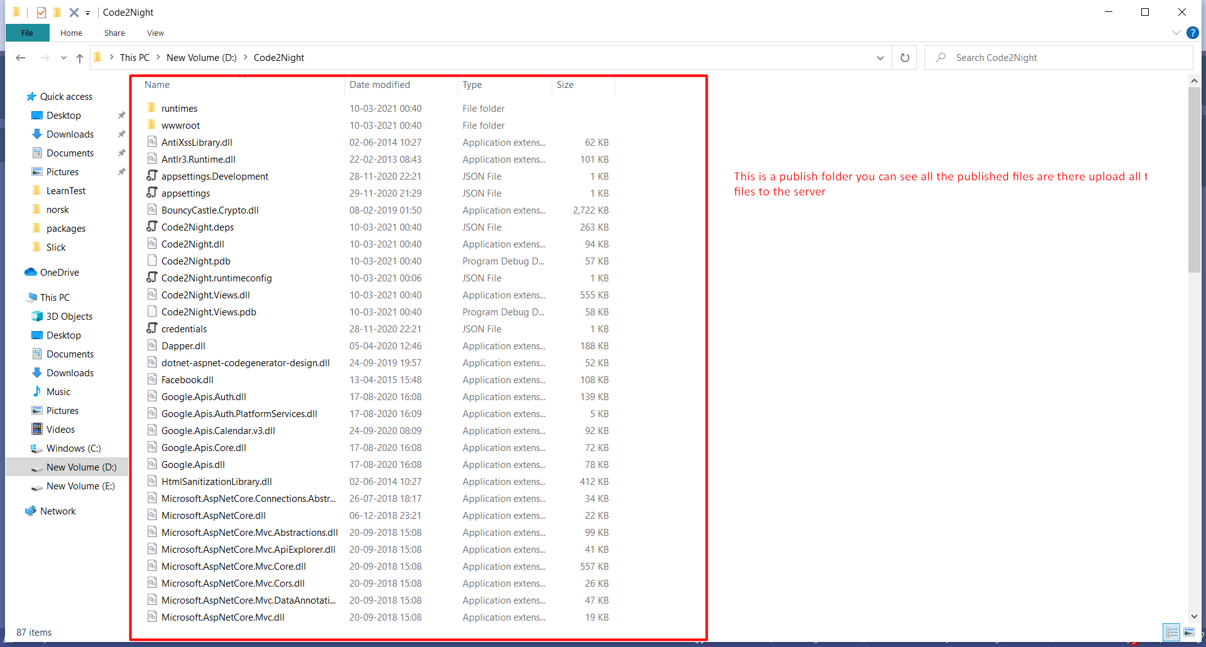
Task: Select the appsettings JSON file name
Action: (185, 193)
